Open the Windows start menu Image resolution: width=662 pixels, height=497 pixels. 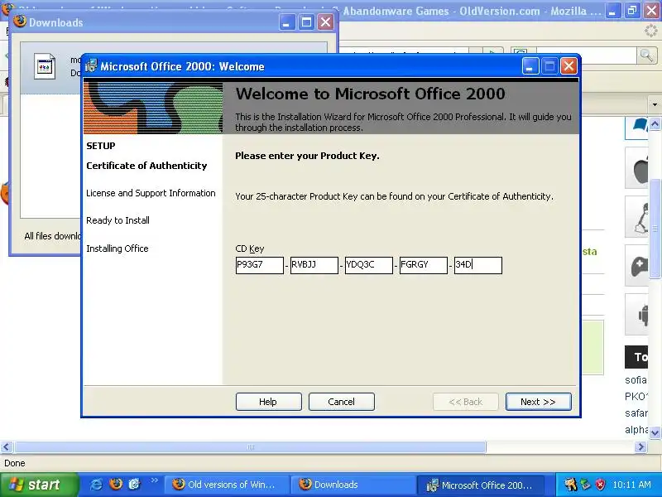(39, 485)
